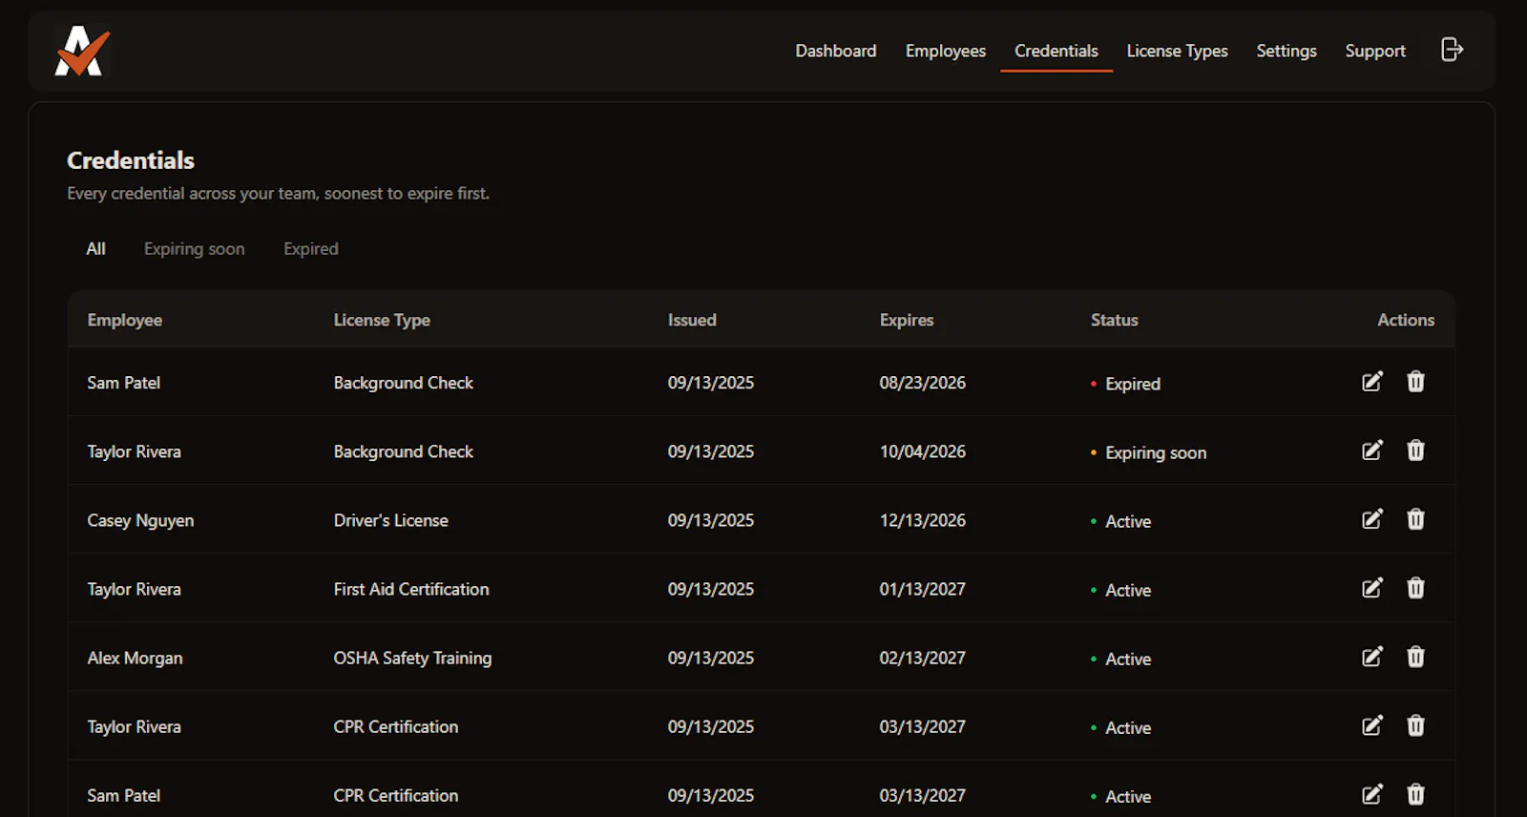Delete Alex Morgan's OSHA Safety Training
The image size is (1527, 817).
click(x=1415, y=657)
